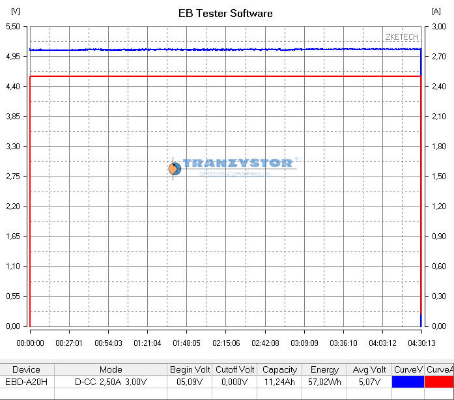Click the 1,20 current axis label
Screen dimensions: 454x400
click(439, 207)
